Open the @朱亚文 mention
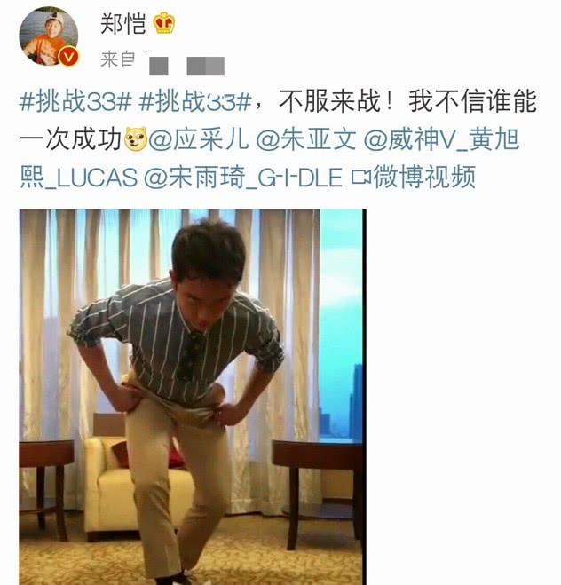 click(306, 140)
